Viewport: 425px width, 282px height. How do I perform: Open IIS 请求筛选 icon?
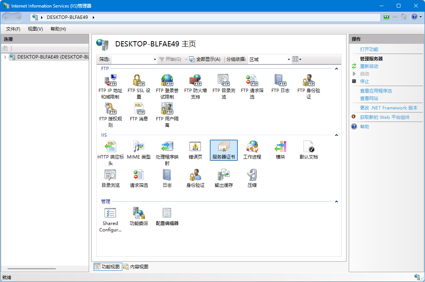click(x=139, y=179)
